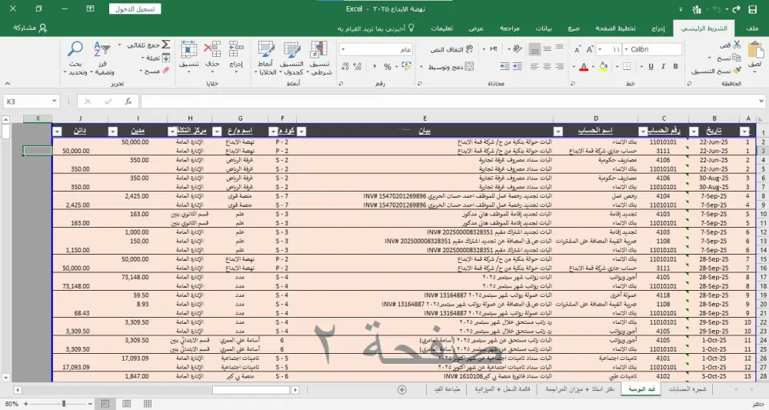Toggle Underline formatting

(x=651, y=66)
